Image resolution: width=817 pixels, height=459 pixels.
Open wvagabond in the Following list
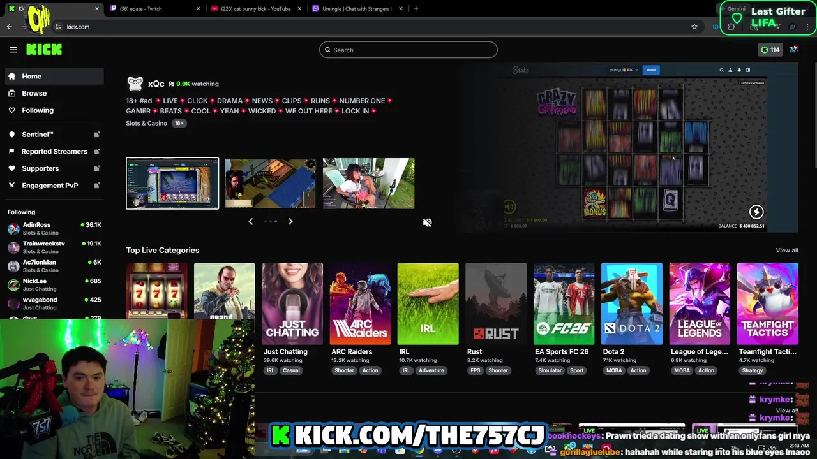[54, 303]
